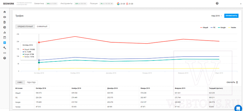Open the eye icon in sidebar
Screen dimensions: 243x111
pyautogui.click(x=5, y=17)
